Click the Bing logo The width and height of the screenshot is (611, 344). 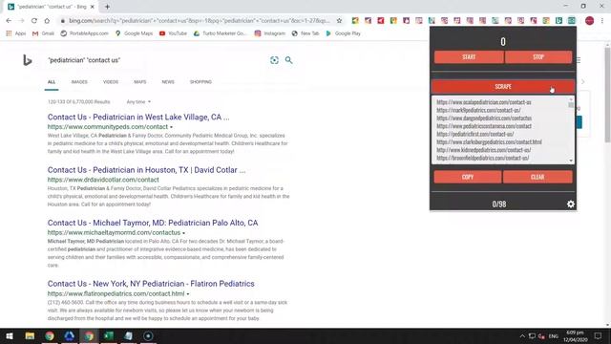(x=27, y=60)
